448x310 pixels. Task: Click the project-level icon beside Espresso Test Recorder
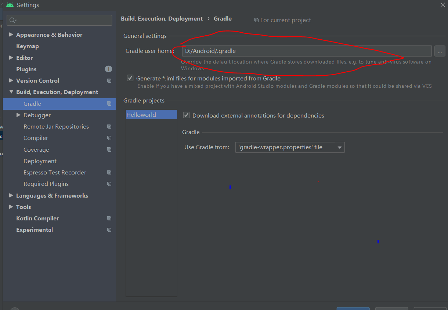click(109, 172)
